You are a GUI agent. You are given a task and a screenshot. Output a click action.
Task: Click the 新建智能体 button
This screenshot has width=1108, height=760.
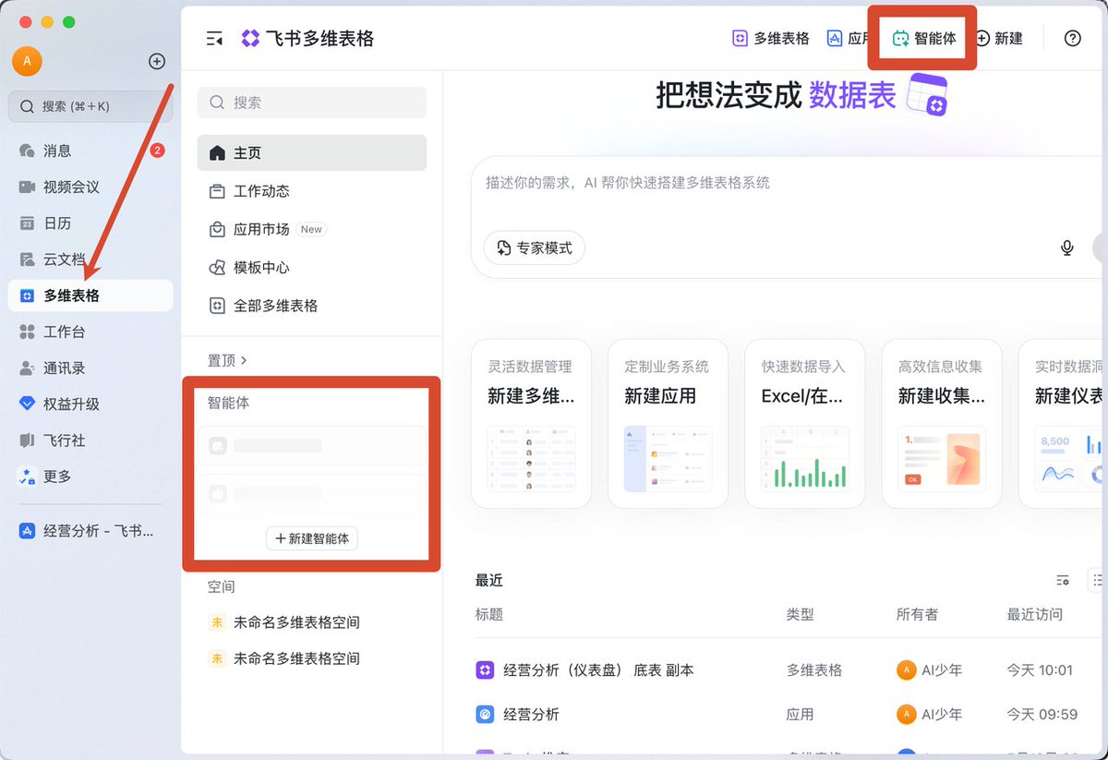312,538
